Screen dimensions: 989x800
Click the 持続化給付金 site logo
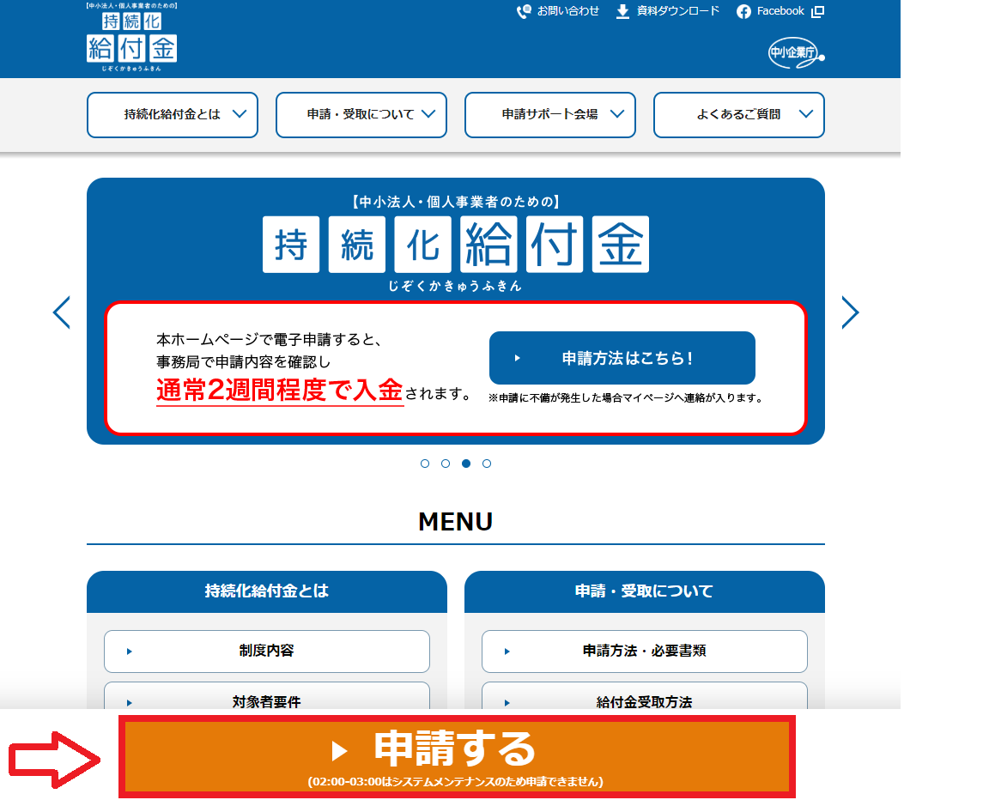[x=132, y=37]
